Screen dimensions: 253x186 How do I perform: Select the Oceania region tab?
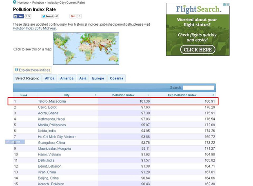point(116,78)
